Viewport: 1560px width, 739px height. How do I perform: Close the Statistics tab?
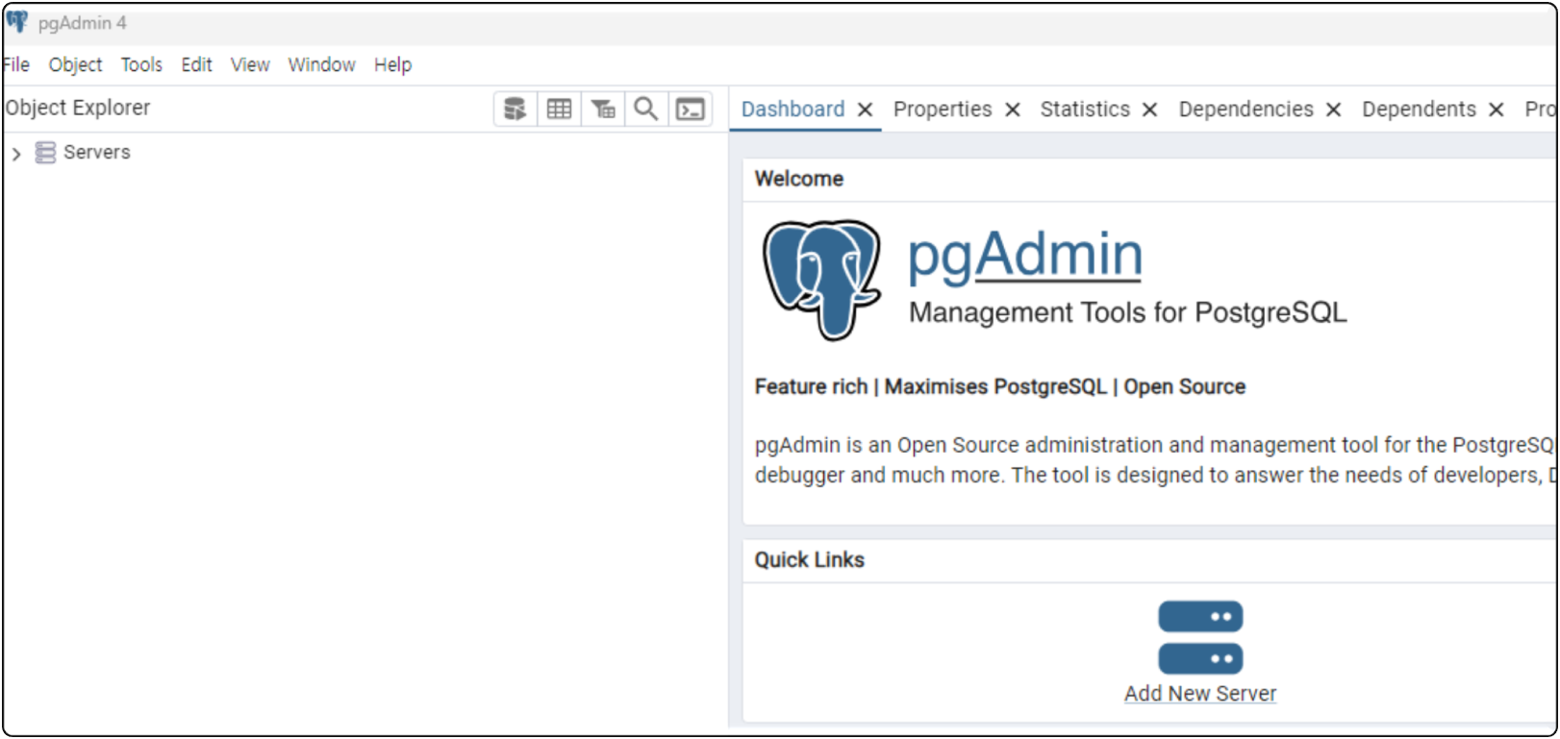[1149, 111]
